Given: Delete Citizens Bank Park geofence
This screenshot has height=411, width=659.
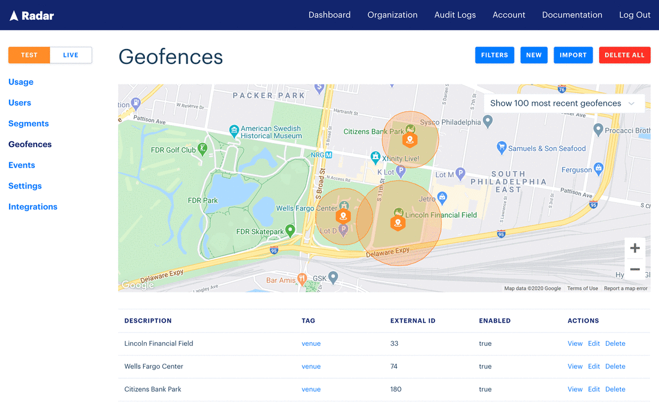Looking at the screenshot, I should [x=615, y=389].
